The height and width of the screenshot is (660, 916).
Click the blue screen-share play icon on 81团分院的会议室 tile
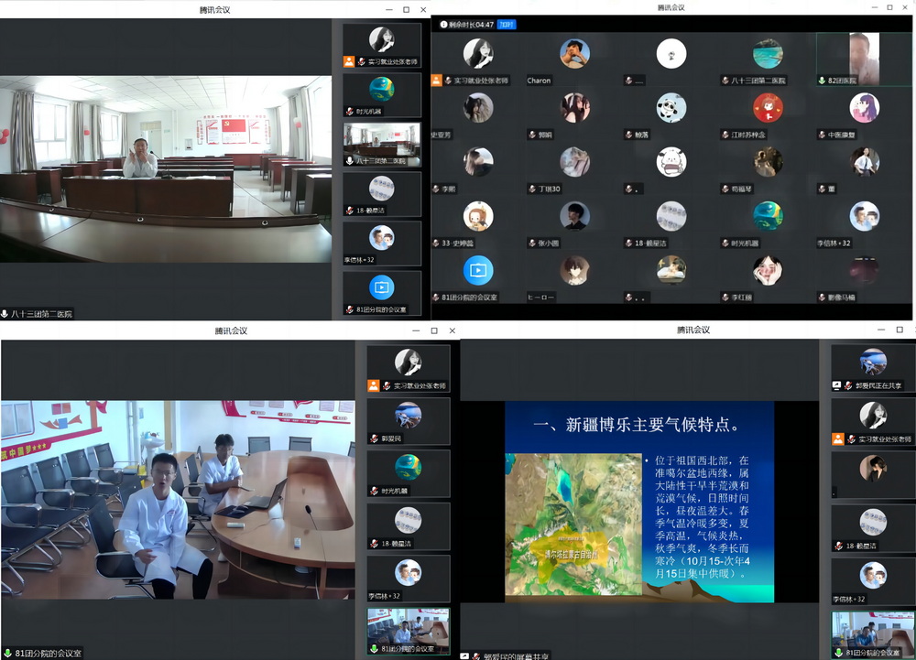point(478,268)
